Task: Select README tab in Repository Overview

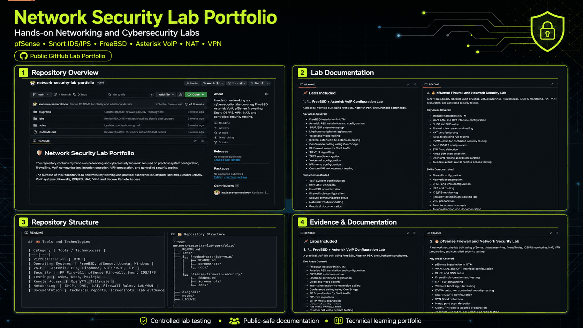Action: [41, 141]
